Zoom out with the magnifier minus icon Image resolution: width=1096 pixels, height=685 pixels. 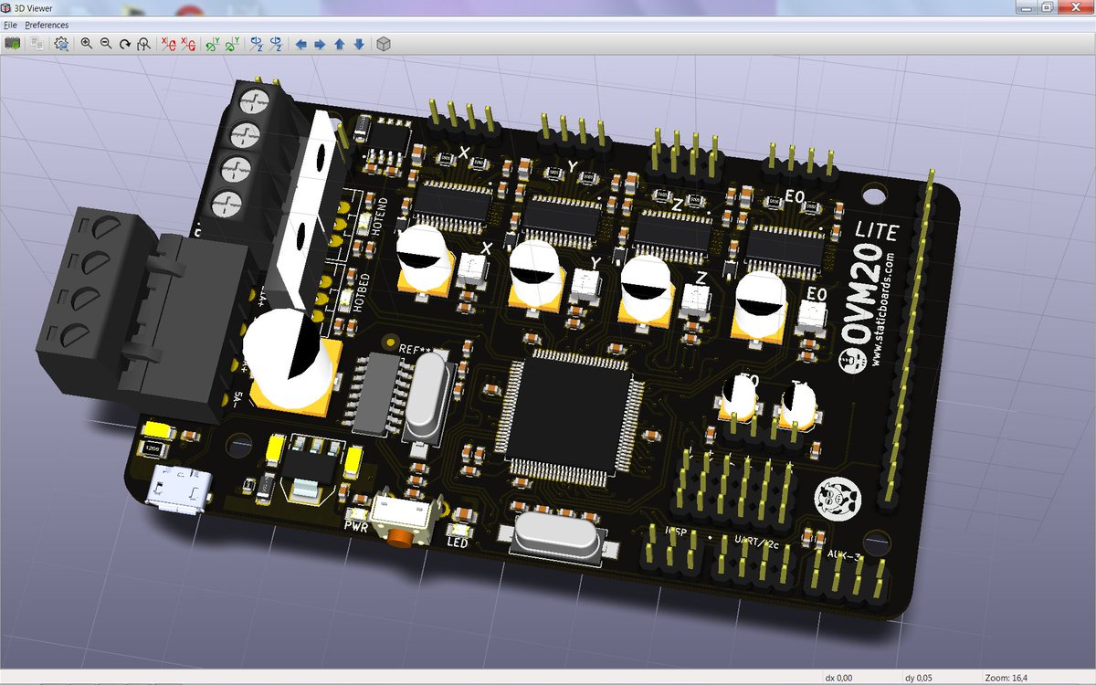coord(106,43)
